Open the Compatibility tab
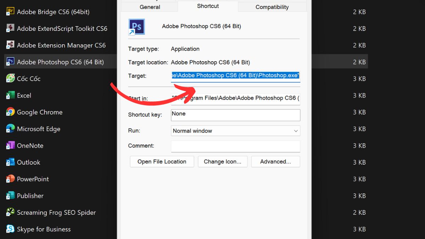The width and height of the screenshot is (425, 239). [x=272, y=7]
